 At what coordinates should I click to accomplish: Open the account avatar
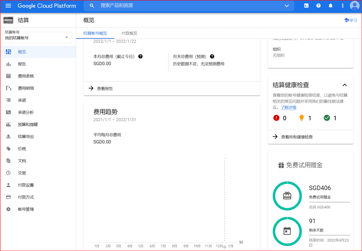tap(355, 6)
